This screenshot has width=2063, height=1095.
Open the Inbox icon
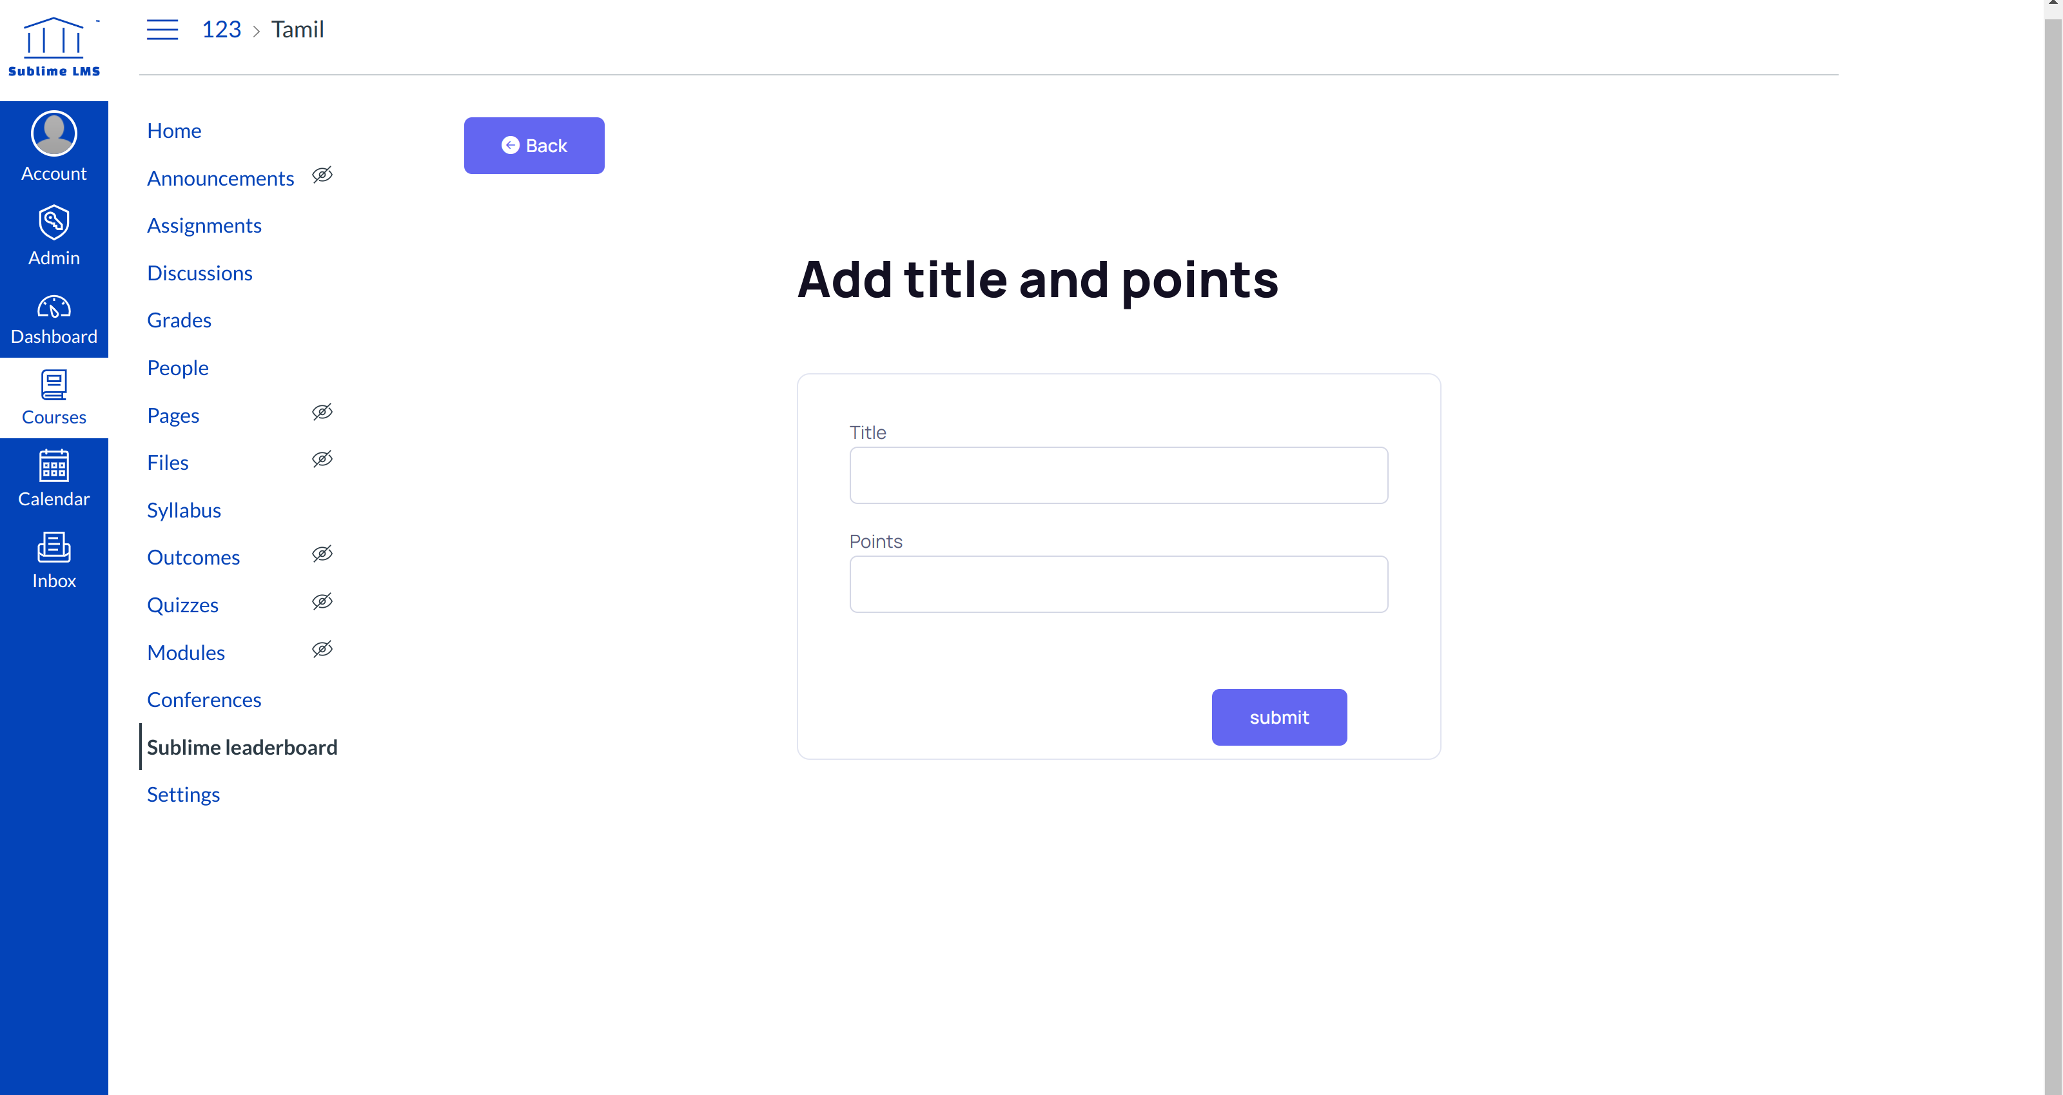point(54,548)
